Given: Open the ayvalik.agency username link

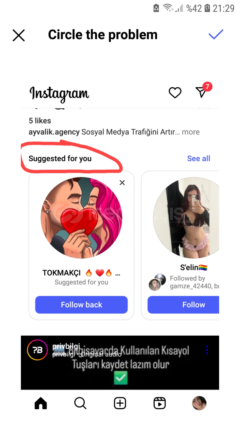Looking at the screenshot, I should point(54,132).
